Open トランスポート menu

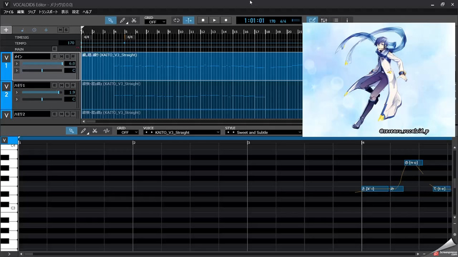click(48, 11)
